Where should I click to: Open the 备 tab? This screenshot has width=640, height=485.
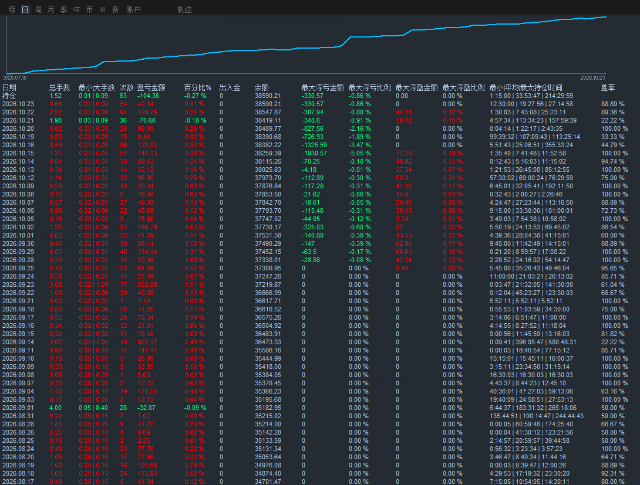click(x=115, y=9)
